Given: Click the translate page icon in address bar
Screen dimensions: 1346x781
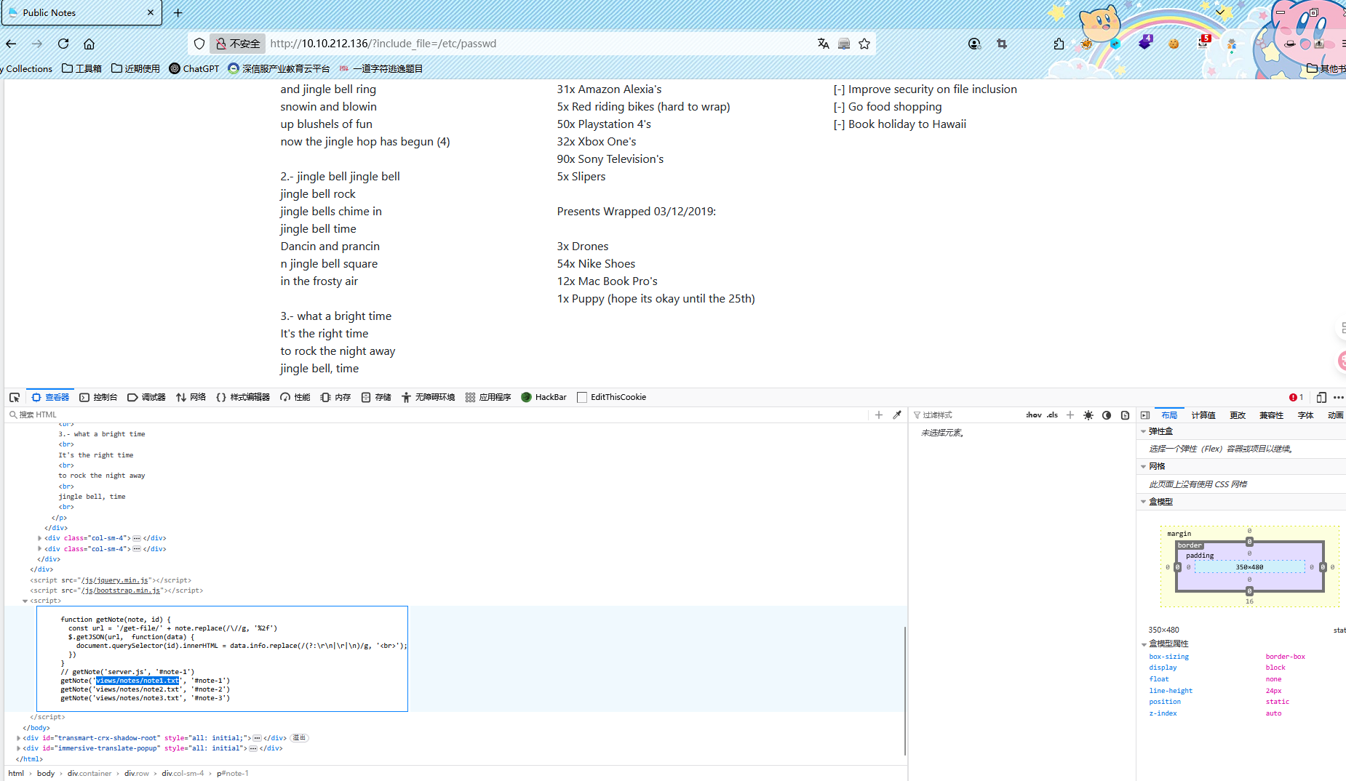Looking at the screenshot, I should pos(823,44).
